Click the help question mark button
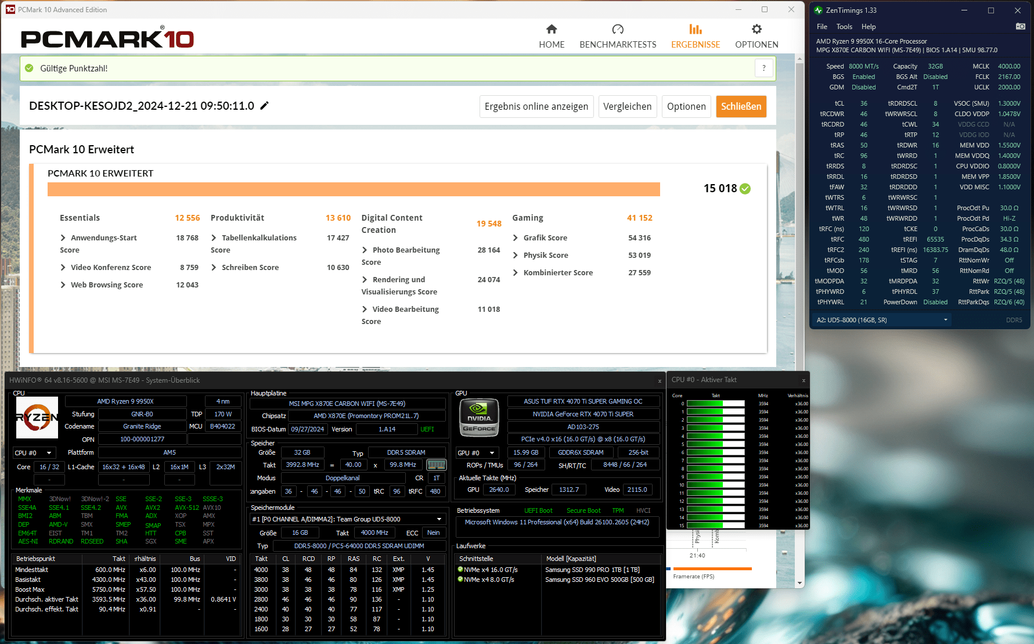 tap(764, 68)
